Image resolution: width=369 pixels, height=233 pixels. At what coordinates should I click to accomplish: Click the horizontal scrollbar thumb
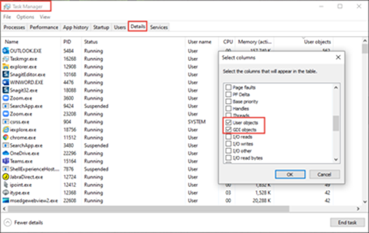point(148,208)
